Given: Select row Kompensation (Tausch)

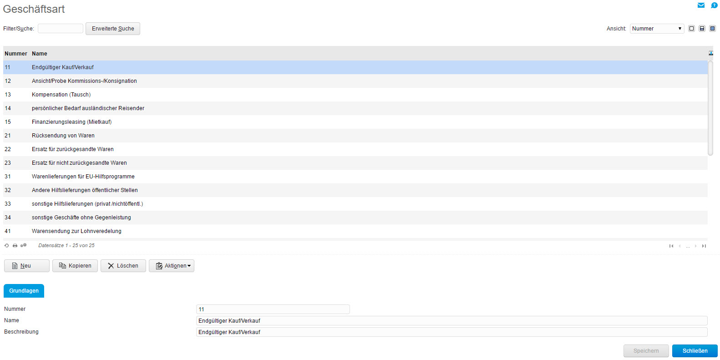Looking at the screenshot, I should (x=355, y=95).
